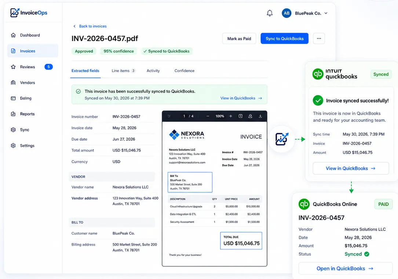Click the InvoiceOps logo

point(29,13)
